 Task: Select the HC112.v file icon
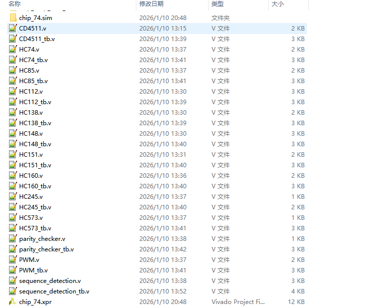point(13,92)
